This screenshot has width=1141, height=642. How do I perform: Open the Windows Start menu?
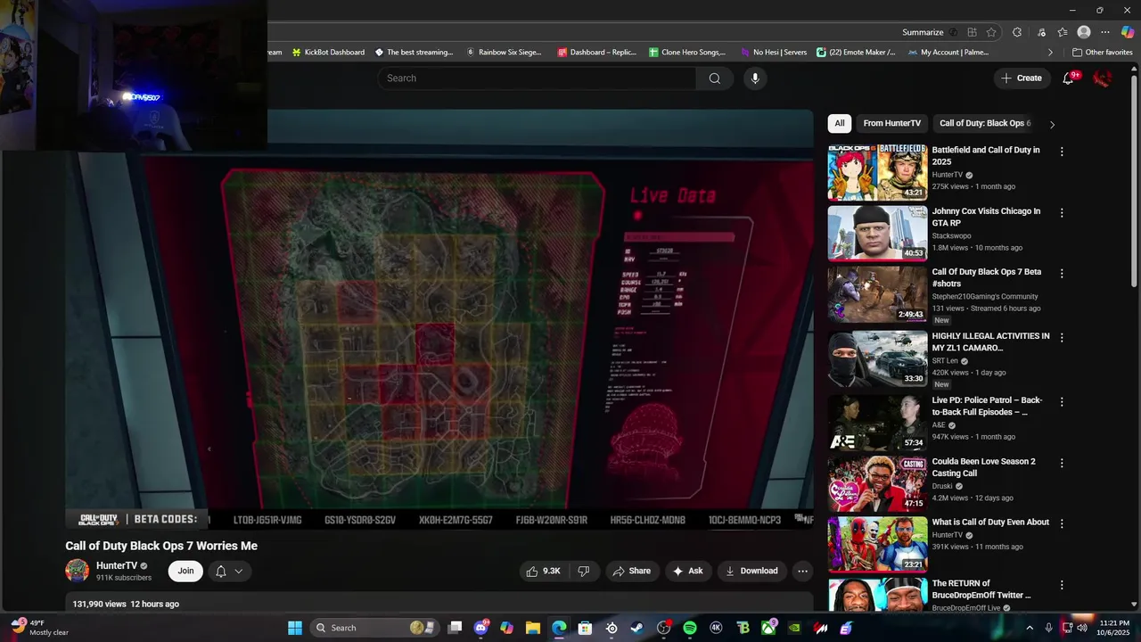point(295,628)
